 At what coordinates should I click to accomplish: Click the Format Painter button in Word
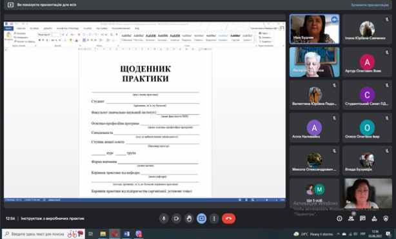tap(25, 41)
